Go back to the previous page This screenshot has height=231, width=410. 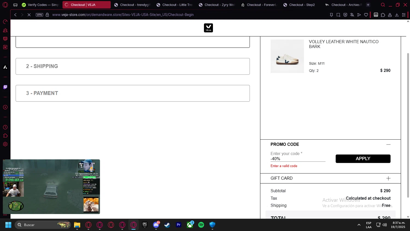click(x=15, y=15)
